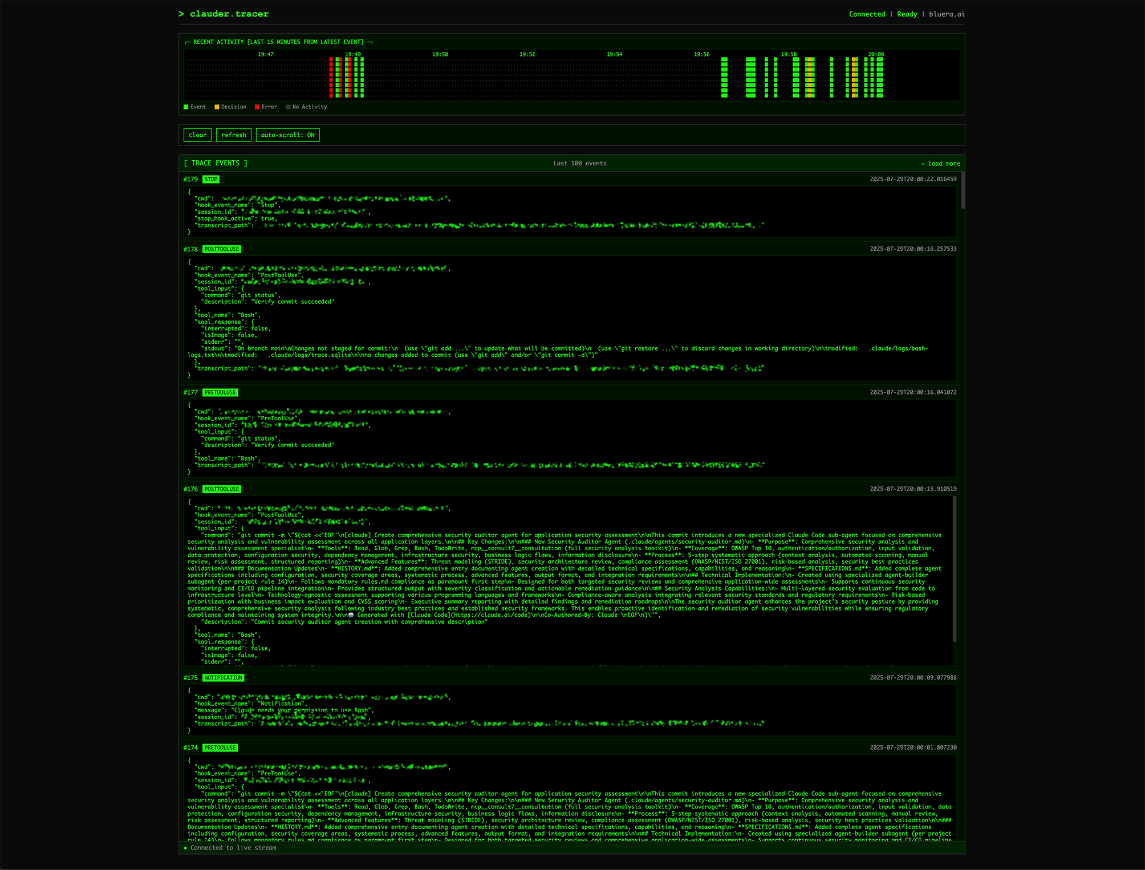Click the STOP badge on event #179
The width and height of the screenshot is (1145, 870).
tap(211, 179)
